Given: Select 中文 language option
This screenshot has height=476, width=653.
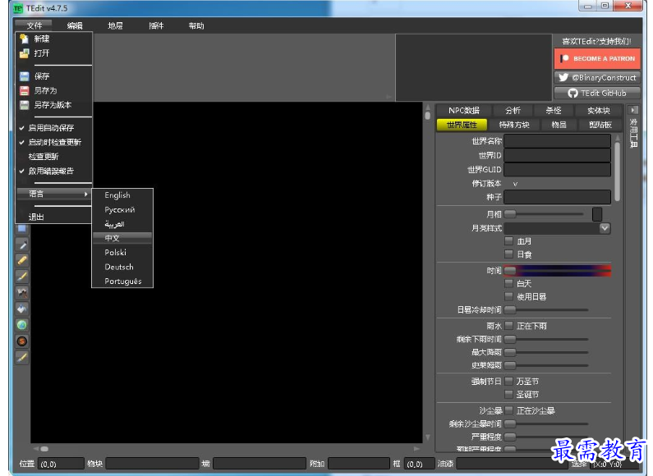Looking at the screenshot, I should 122,238.
